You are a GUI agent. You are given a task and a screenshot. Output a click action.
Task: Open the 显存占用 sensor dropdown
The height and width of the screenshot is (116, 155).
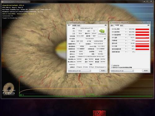click(x=126, y=43)
